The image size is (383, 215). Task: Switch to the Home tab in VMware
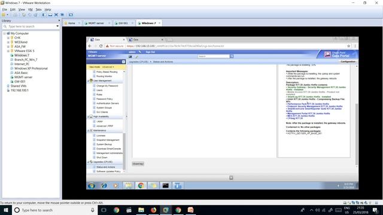72,23
